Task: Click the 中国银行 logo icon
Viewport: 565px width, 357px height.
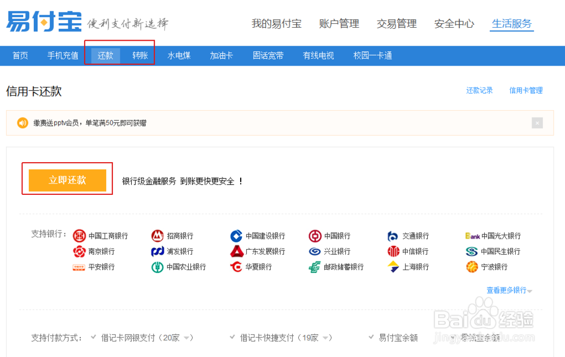Action: pos(315,236)
